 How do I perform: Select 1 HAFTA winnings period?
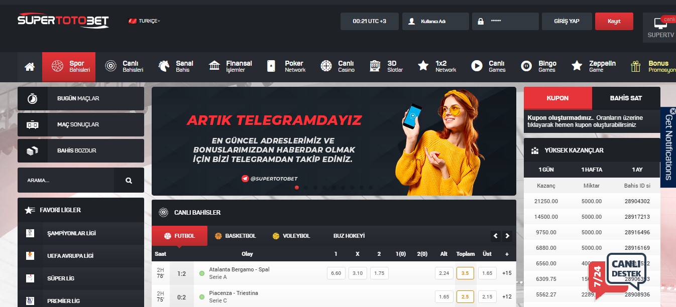tap(592, 170)
